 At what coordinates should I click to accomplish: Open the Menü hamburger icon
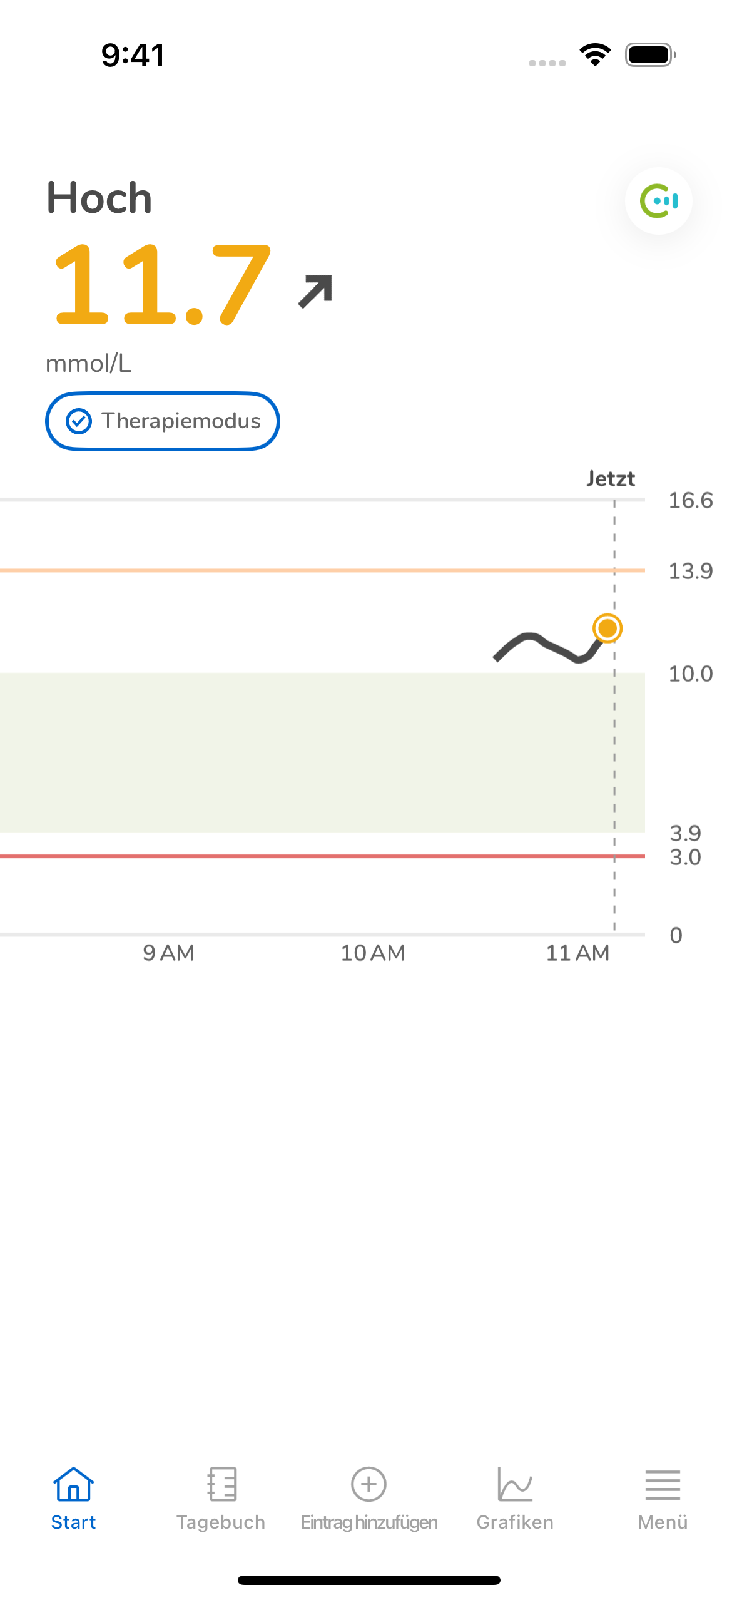pos(663,1485)
